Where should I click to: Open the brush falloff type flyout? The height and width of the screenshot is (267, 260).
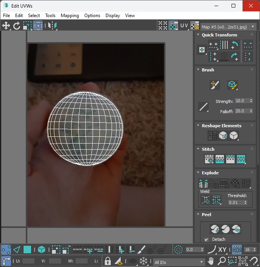click(x=203, y=107)
